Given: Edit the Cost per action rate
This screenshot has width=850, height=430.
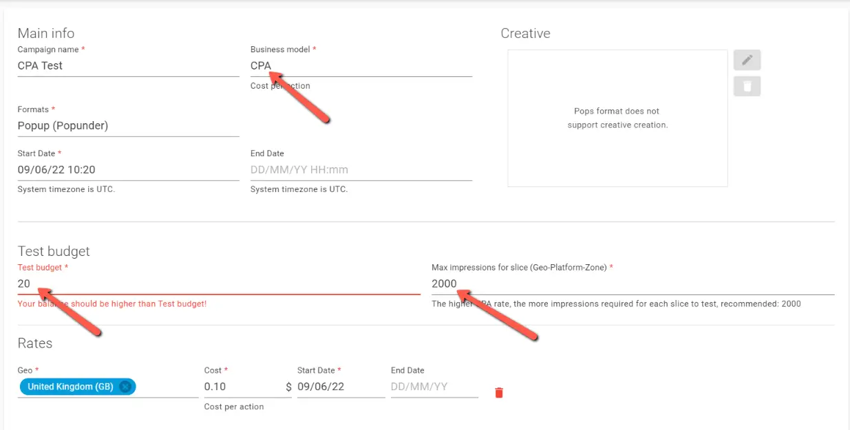Looking at the screenshot, I should pyautogui.click(x=242, y=387).
